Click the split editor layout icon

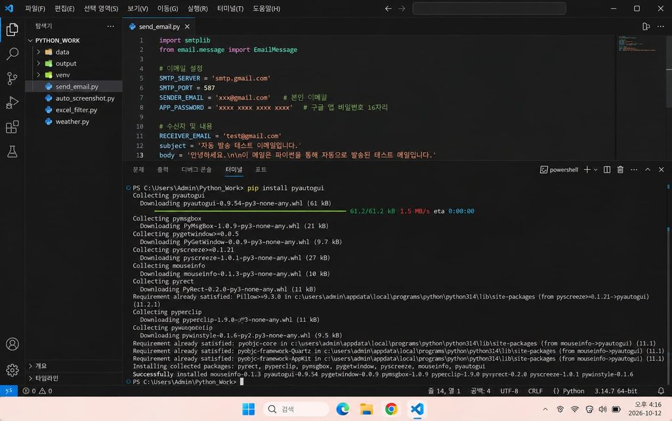(646, 26)
